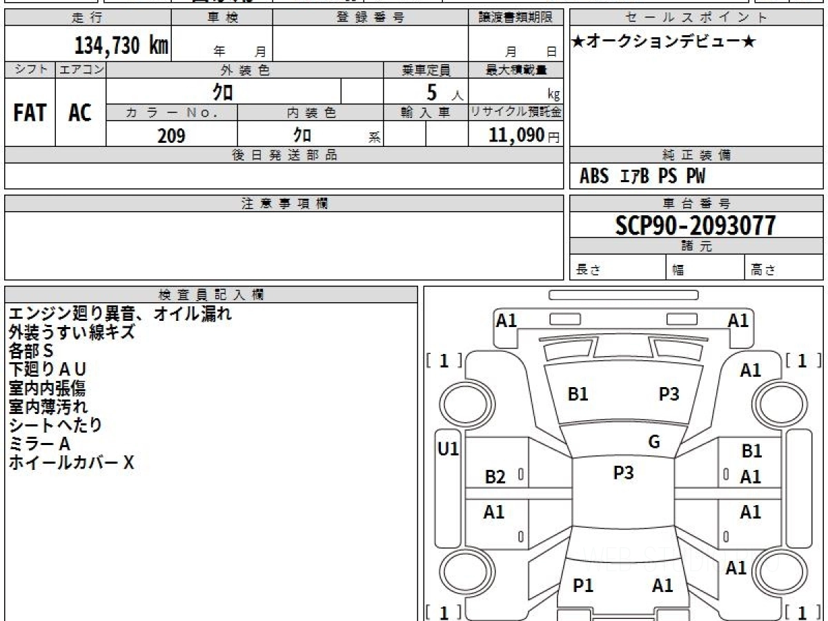Click the 車検 header cell
The height and width of the screenshot is (621, 828).
click(x=222, y=18)
